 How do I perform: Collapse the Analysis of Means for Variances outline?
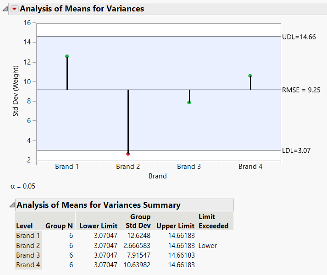point(5,9)
